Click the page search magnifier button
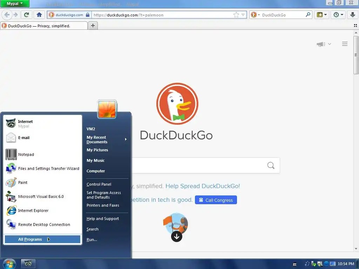 (x=271, y=165)
